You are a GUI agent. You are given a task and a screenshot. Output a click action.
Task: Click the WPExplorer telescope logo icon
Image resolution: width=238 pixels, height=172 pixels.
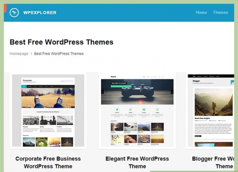tap(14, 13)
